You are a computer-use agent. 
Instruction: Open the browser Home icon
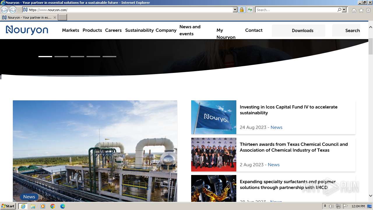(354, 10)
